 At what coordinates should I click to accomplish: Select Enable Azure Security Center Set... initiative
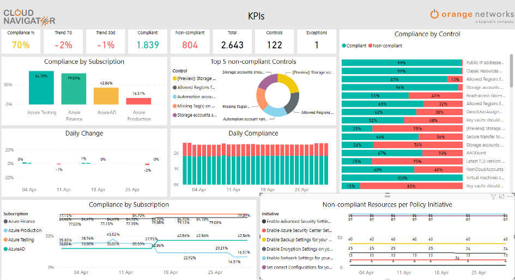coord(297,230)
